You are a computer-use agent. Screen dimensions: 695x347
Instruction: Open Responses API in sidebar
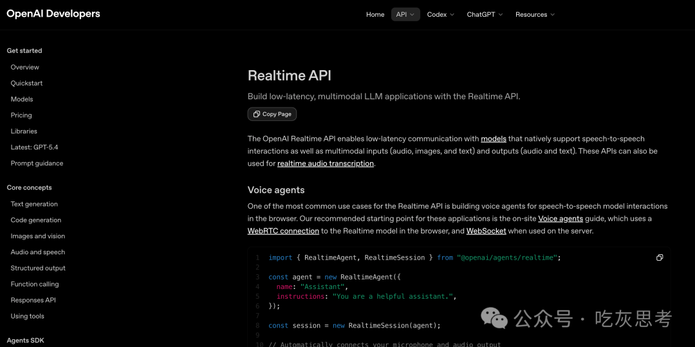(x=33, y=300)
